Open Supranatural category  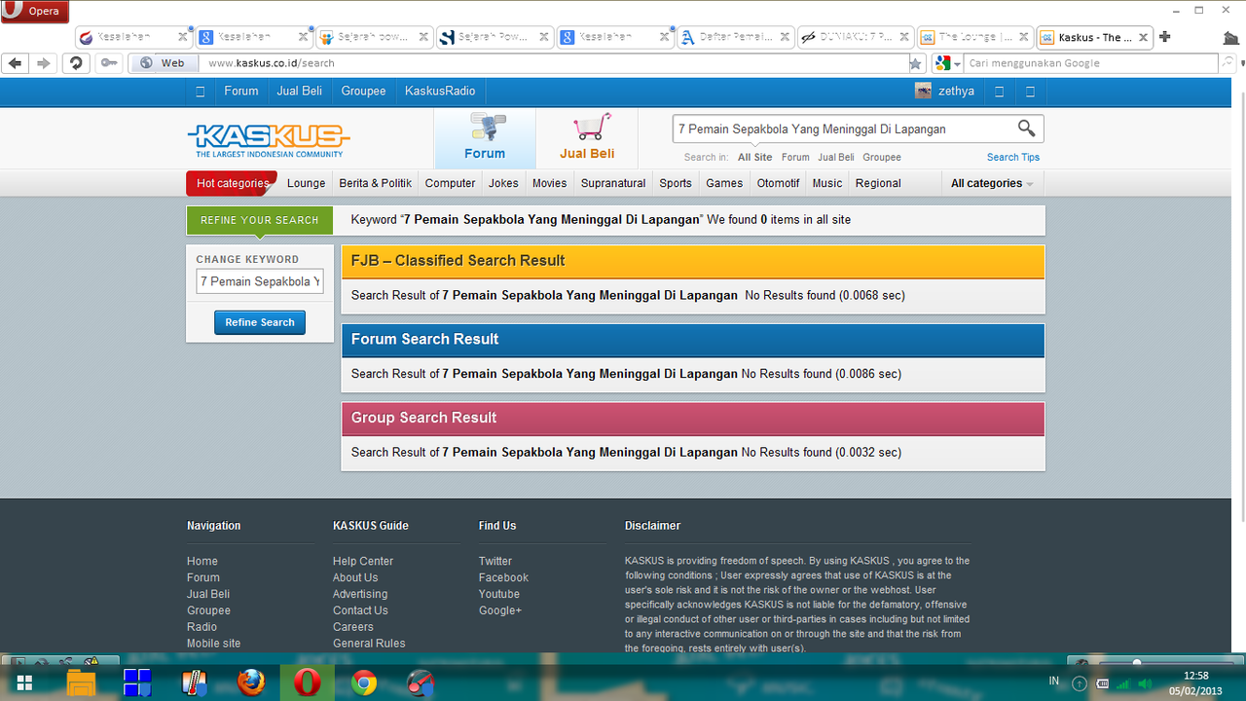click(x=613, y=183)
